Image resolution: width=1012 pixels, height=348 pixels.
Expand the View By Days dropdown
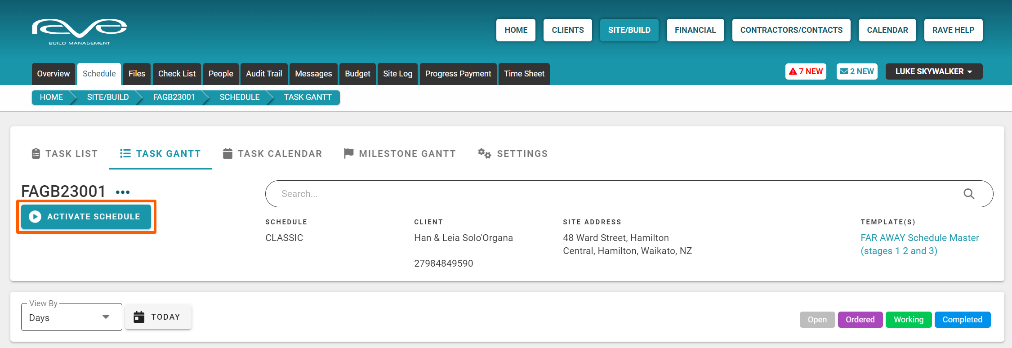[71, 317]
